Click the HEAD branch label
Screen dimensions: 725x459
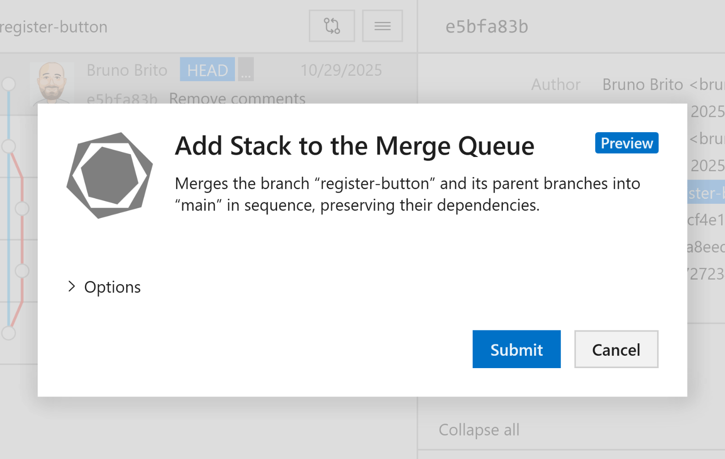tap(207, 70)
